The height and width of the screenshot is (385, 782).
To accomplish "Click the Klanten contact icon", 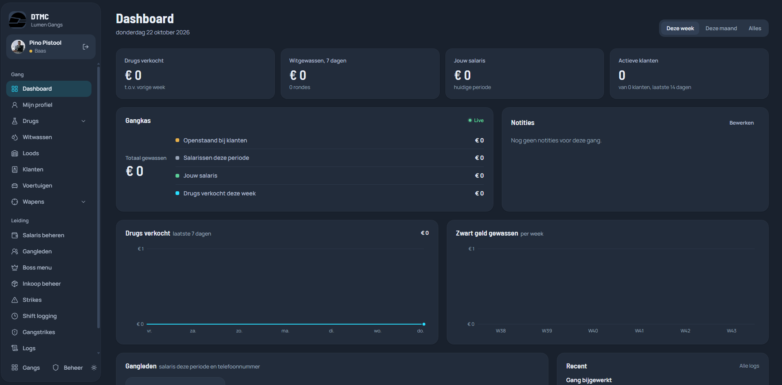I will pos(14,169).
